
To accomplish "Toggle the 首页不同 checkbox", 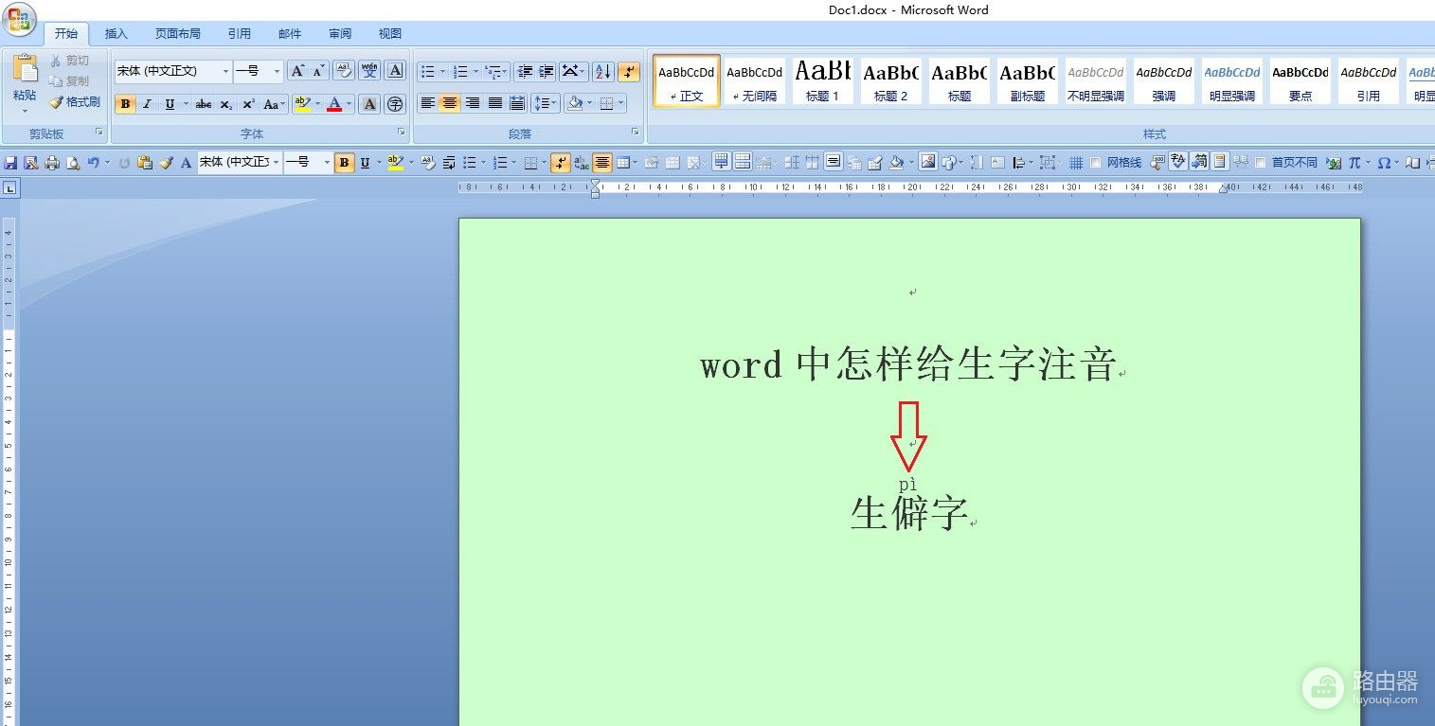I will click(1260, 163).
